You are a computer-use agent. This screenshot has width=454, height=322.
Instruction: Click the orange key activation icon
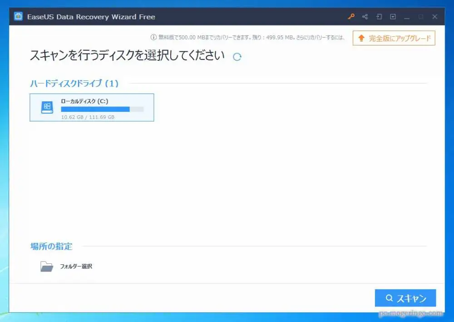click(350, 17)
